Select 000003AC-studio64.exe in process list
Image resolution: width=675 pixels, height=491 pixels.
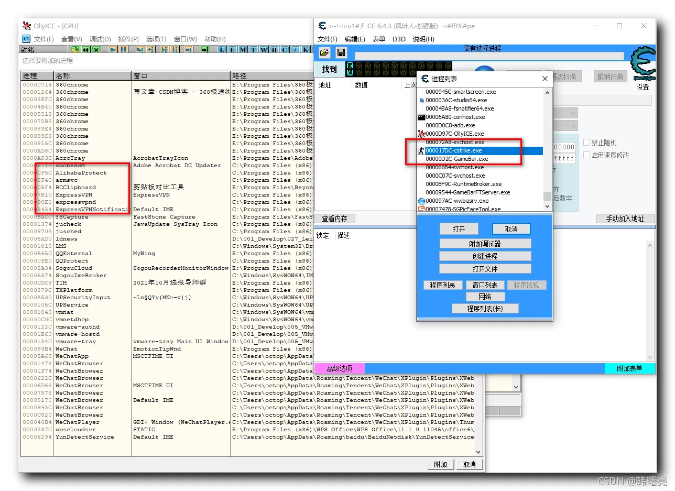point(480,100)
